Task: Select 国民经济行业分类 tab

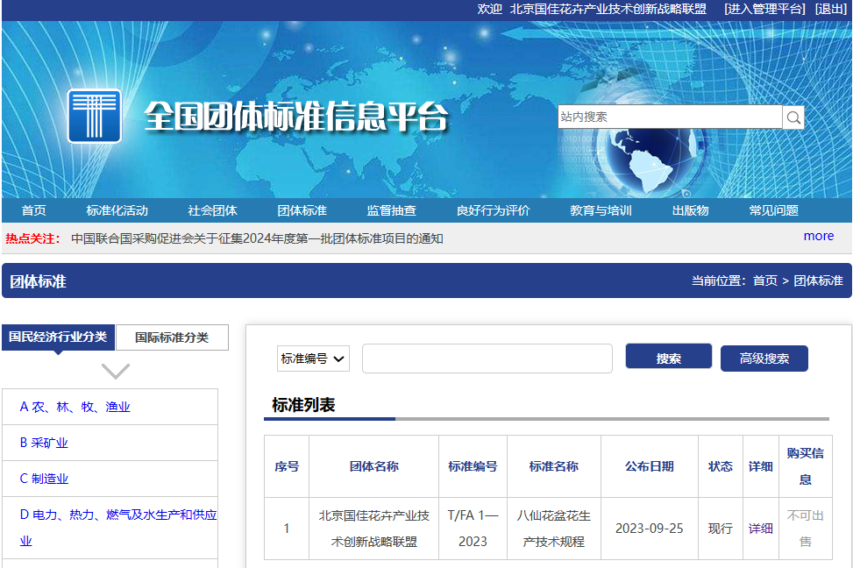Action: [58, 337]
